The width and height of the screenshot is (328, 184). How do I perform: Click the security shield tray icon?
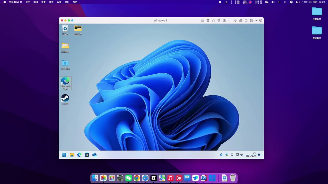pyautogui.click(x=227, y=155)
